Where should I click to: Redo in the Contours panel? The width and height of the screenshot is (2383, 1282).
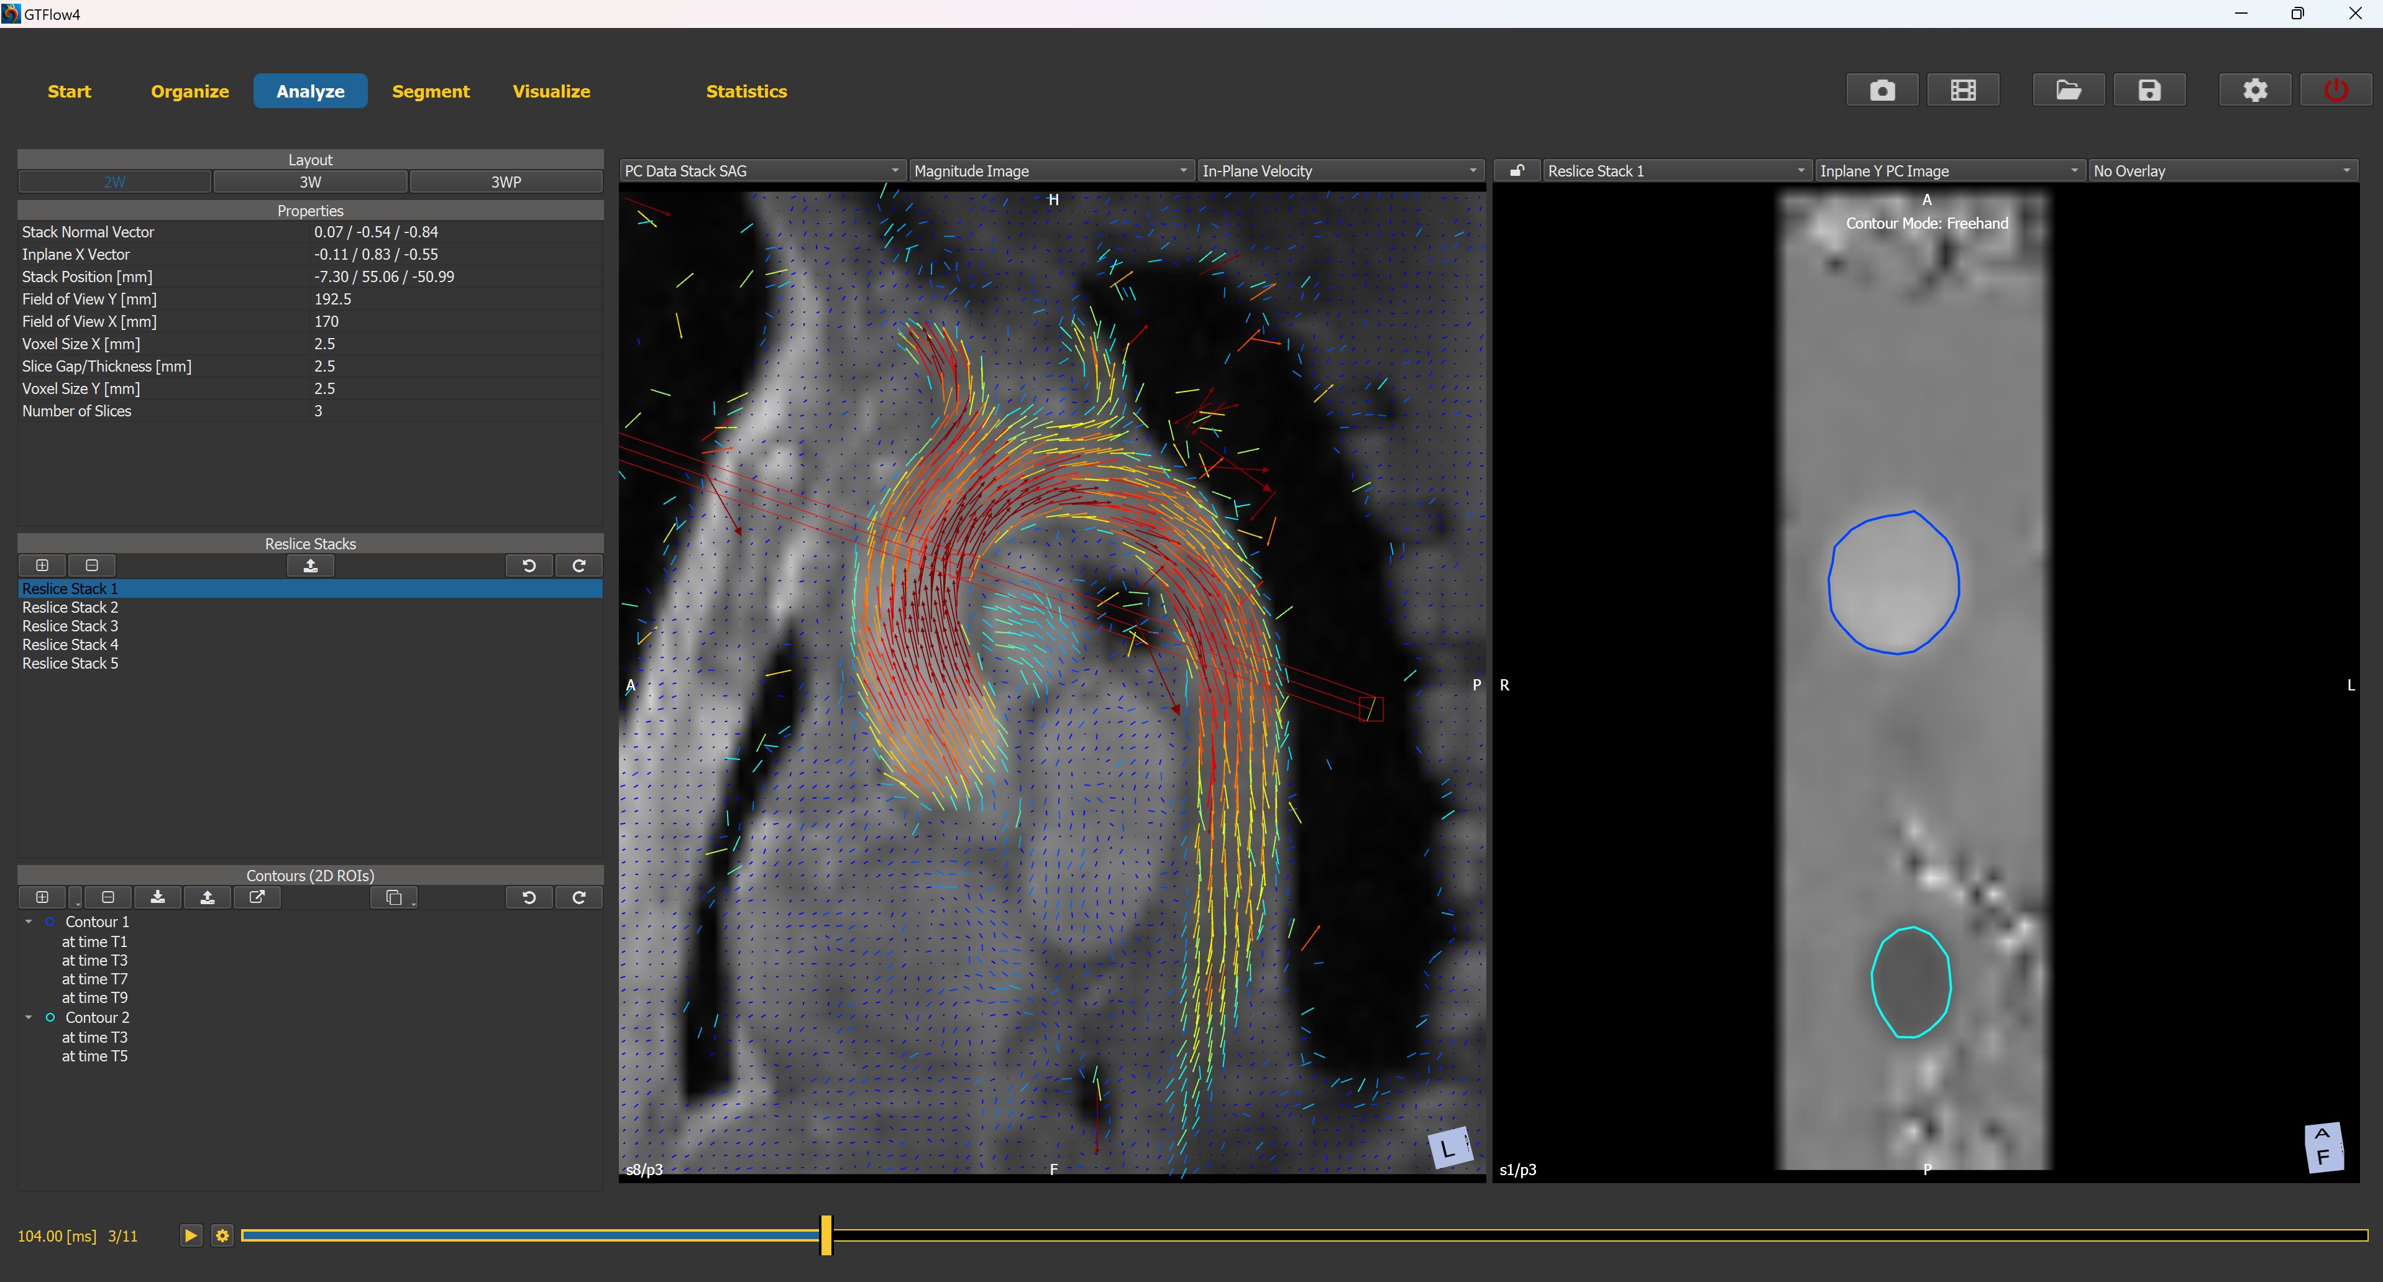pos(579,897)
